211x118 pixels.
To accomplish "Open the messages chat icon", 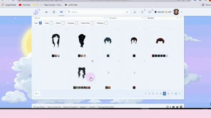I will click(x=150, y=12).
